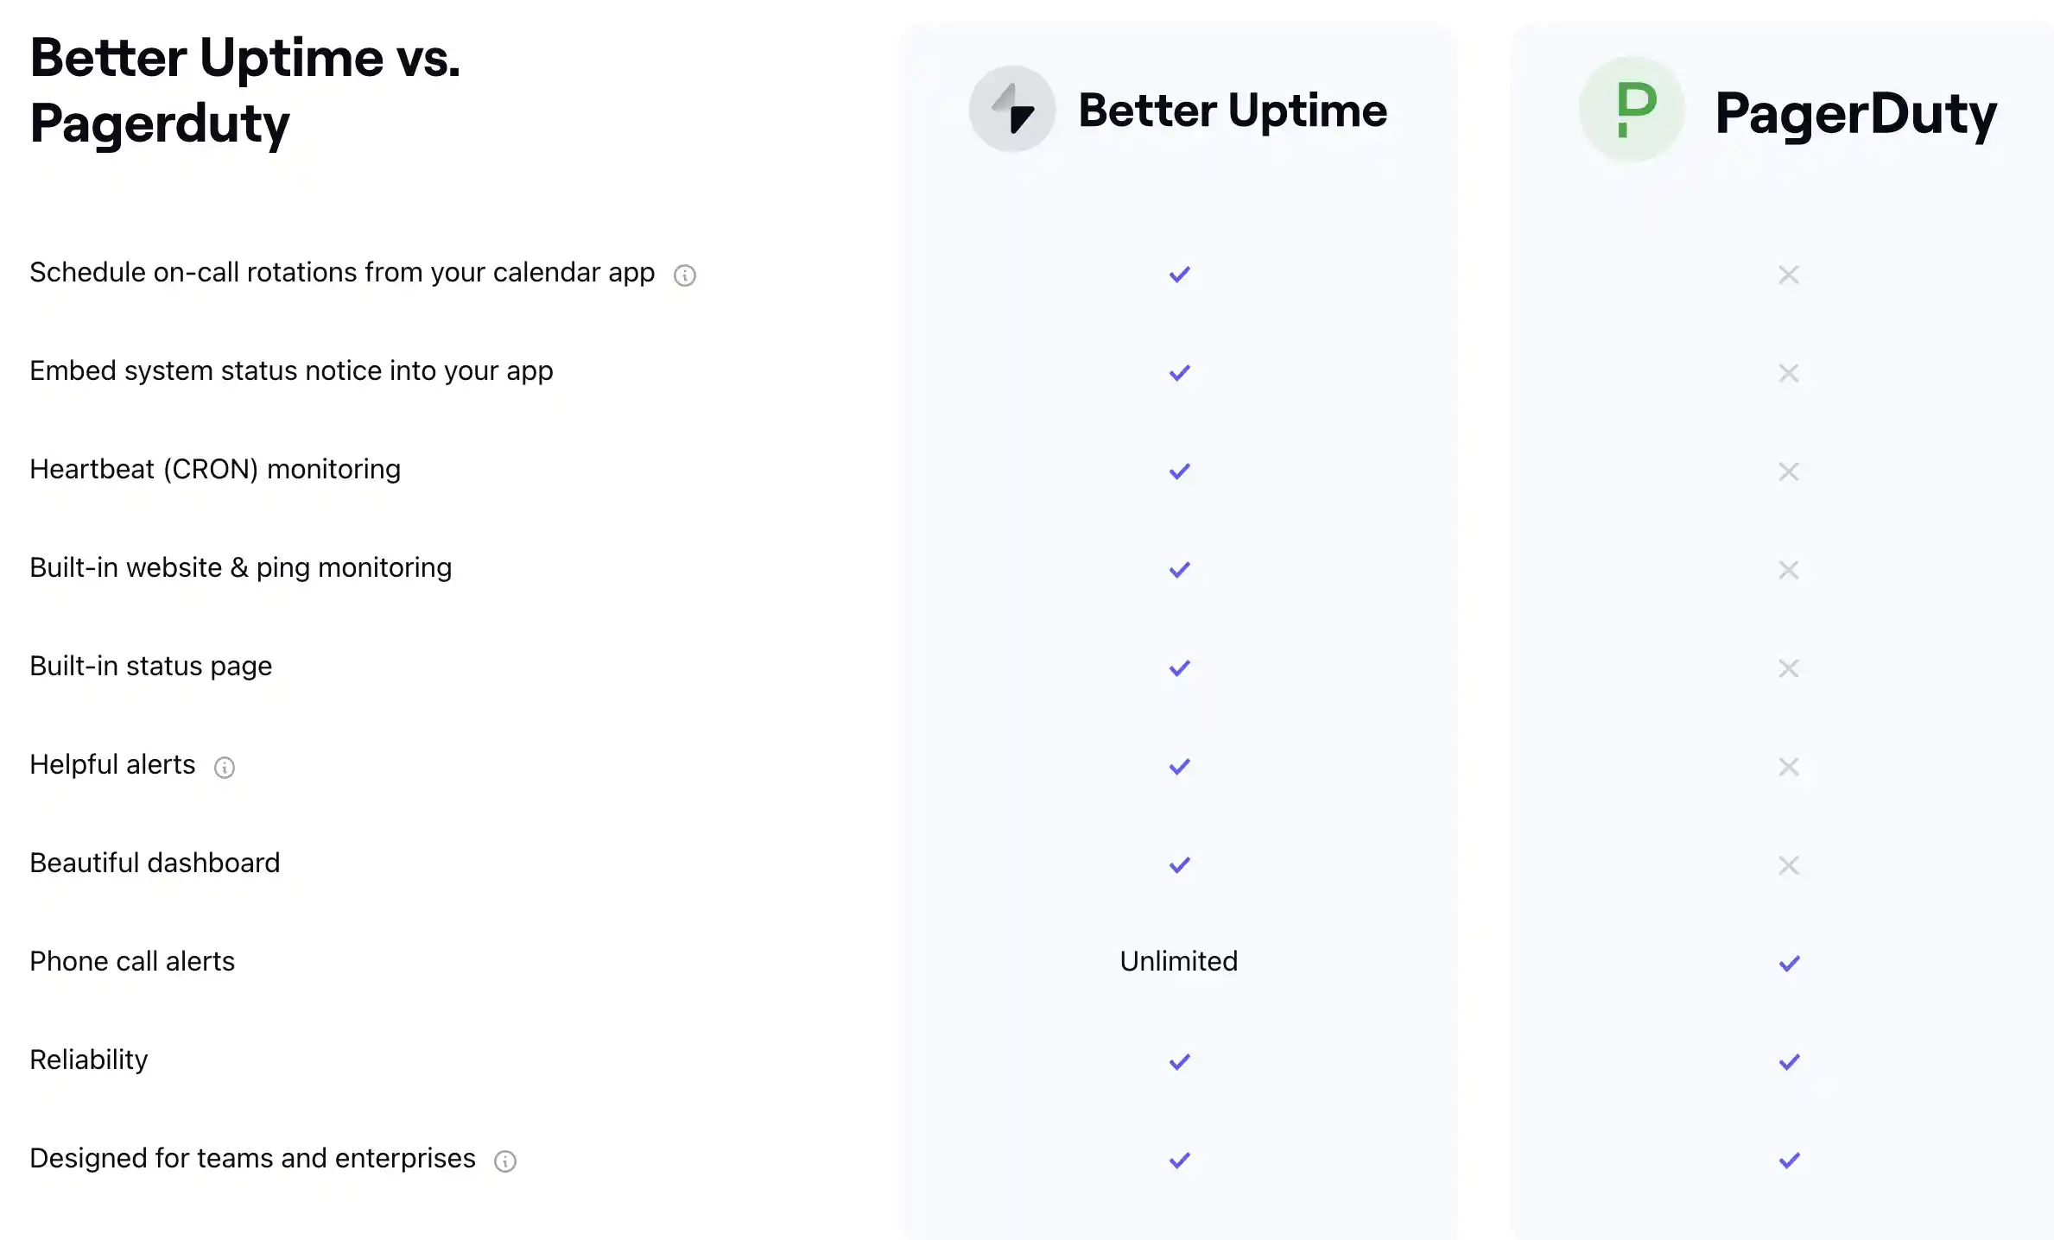Screen dimensions: 2054x1240
Task: Click info icon beside Helpful alerts
Action: (x=225, y=768)
